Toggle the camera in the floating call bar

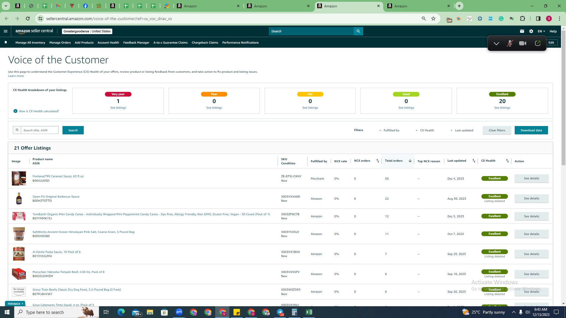click(523, 43)
